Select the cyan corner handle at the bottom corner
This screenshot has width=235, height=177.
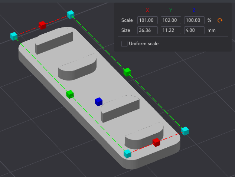click(127, 154)
